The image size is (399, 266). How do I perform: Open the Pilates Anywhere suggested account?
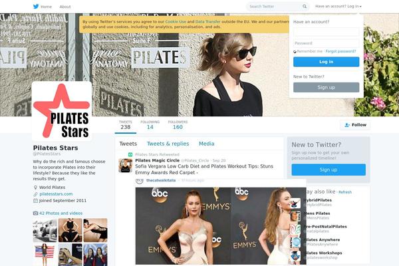pyautogui.click(x=322, y=240)
